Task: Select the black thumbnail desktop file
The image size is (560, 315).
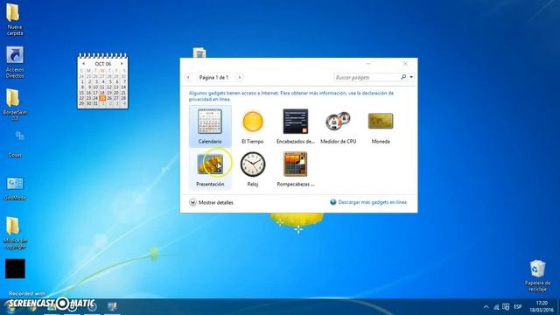Action: tap(15, 269)
